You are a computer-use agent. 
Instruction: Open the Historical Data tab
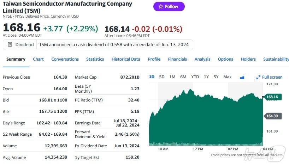coord(126,59)
